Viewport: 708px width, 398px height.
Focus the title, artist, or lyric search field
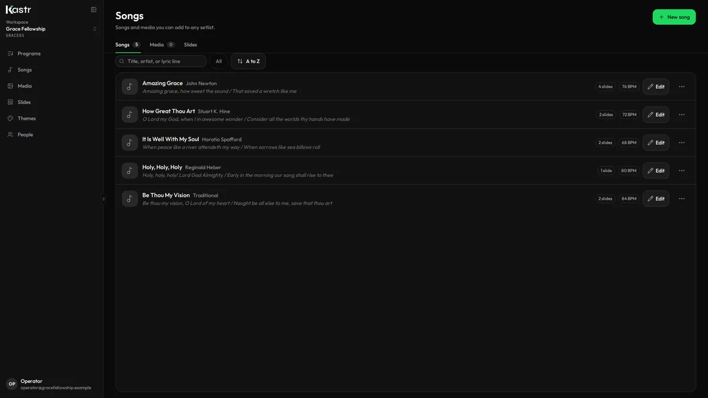click(x=161, y=61)
